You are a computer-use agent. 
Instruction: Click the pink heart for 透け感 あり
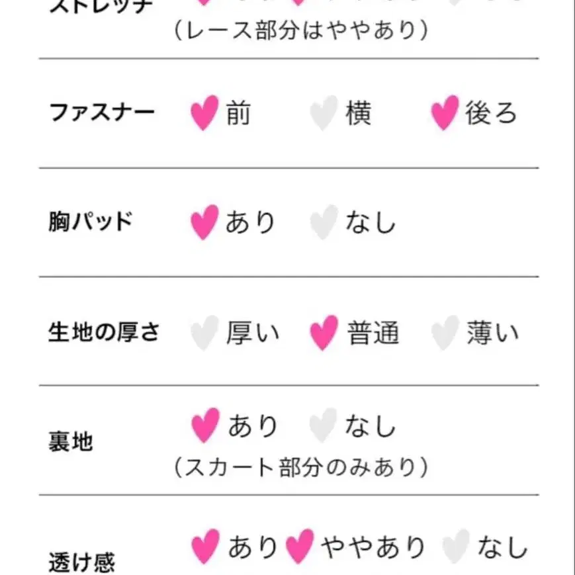[x=204, y=547]
